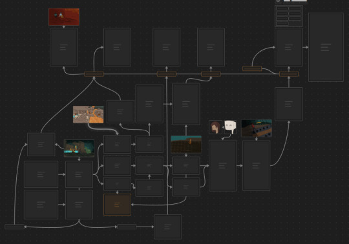Image resolution: width=349 pixels, height=244 pixels.
Task: Click the wide white button at top edge
Action: click(x=299, y=1)
